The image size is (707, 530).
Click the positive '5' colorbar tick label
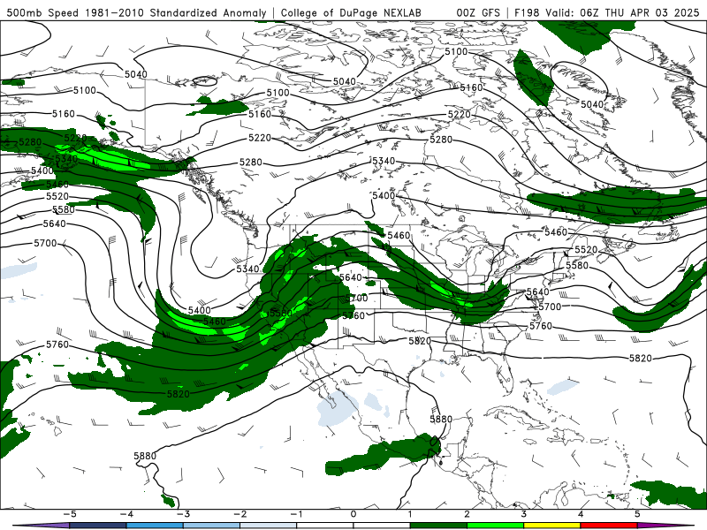click(637, 514)
